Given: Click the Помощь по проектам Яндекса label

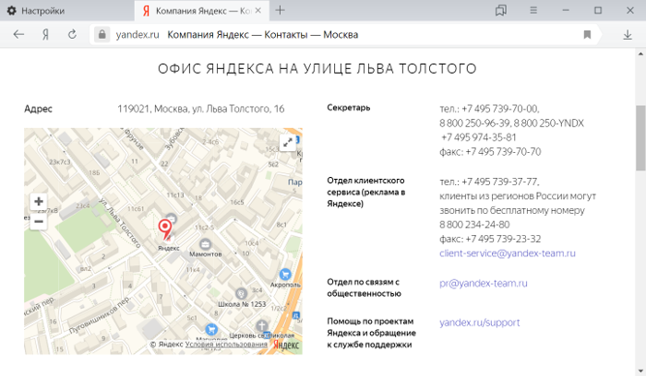Looking at the screenshot, I should coord(371,333).
